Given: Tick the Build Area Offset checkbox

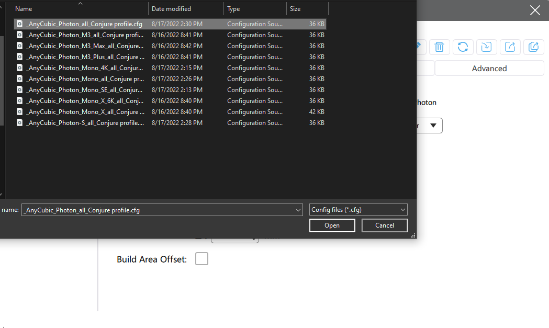Looking at the screenshot, I should pyautogui.click(x=201, y=259).
